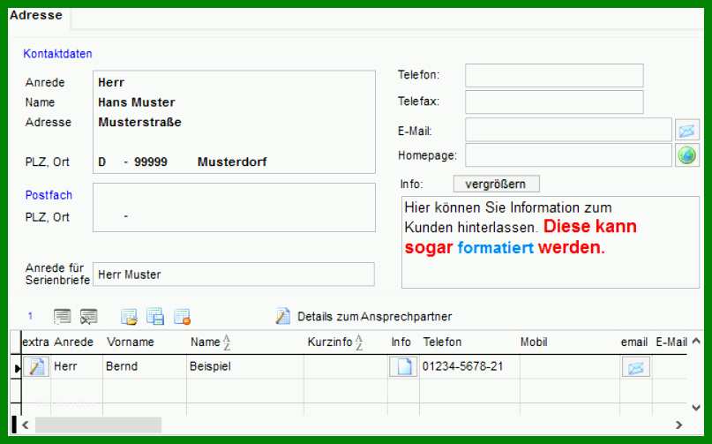The image size is (712, 444).
Task: Click into the Homepage input field
Action: [x=568, y=155]
